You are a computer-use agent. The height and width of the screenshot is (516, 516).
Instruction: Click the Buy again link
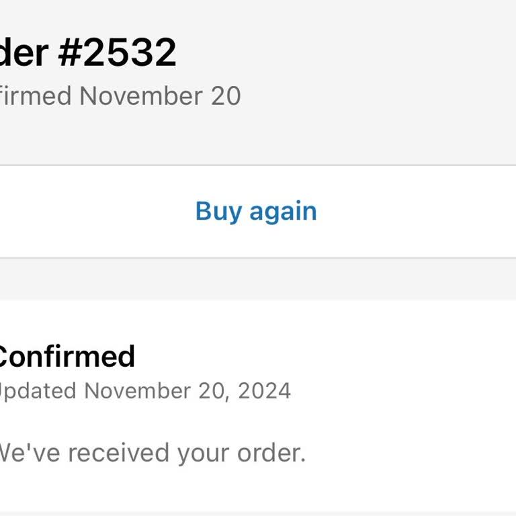coord(256,211)
